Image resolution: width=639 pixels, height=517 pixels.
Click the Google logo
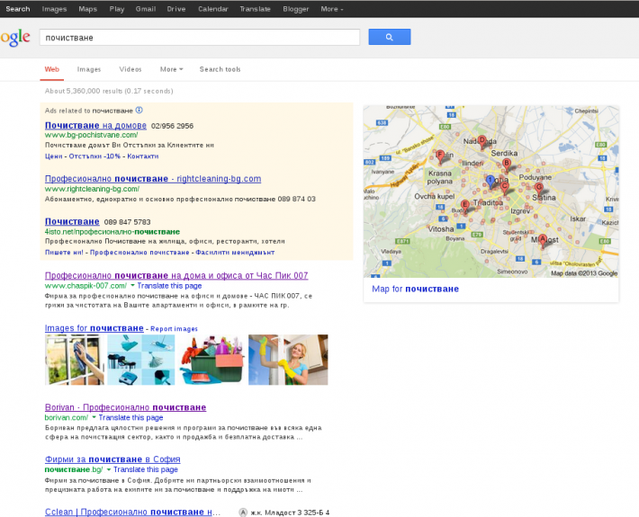point(15,38)
